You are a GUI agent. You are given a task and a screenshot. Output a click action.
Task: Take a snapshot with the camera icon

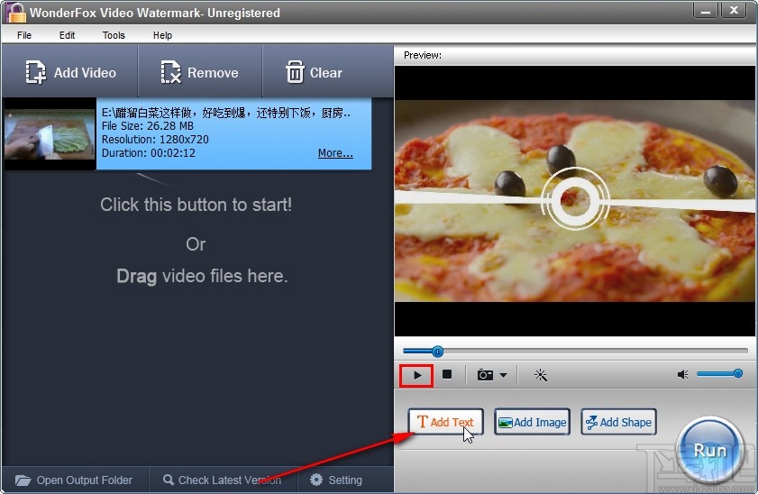tap(485, 375)
